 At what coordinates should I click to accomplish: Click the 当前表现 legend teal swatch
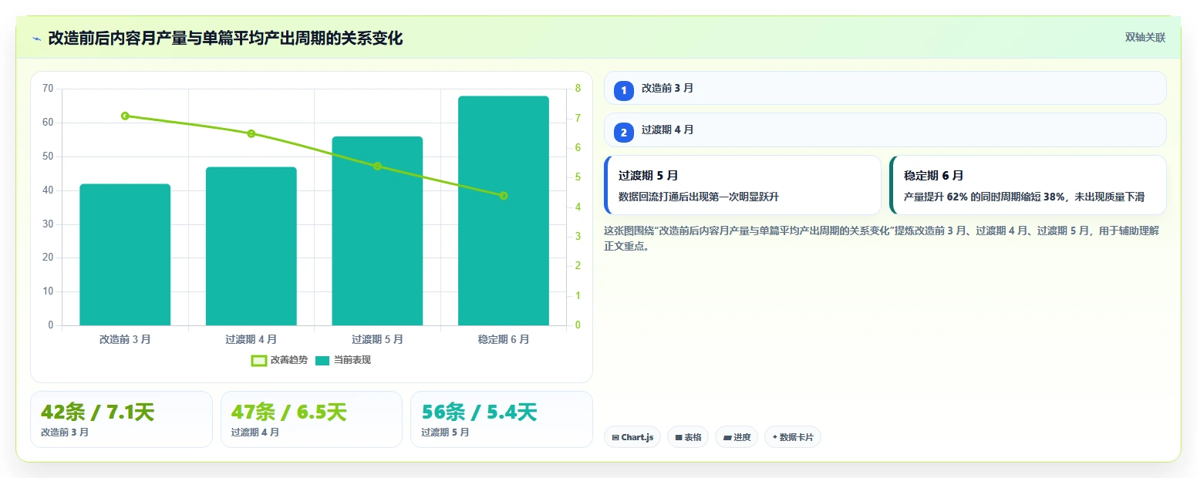(322, 360)
